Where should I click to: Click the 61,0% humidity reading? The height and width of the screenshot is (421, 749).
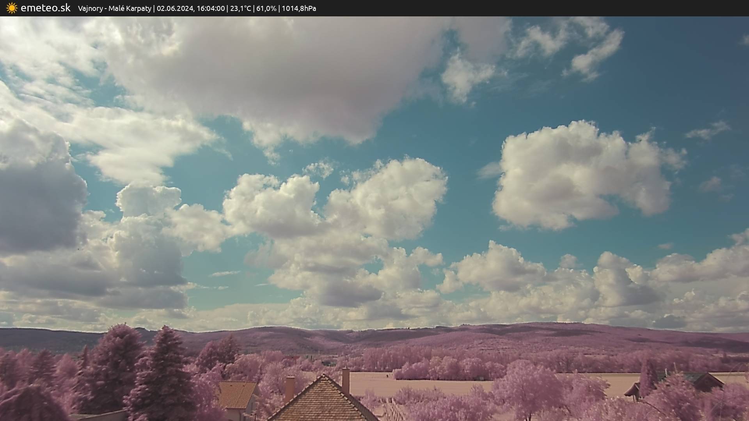266,8
